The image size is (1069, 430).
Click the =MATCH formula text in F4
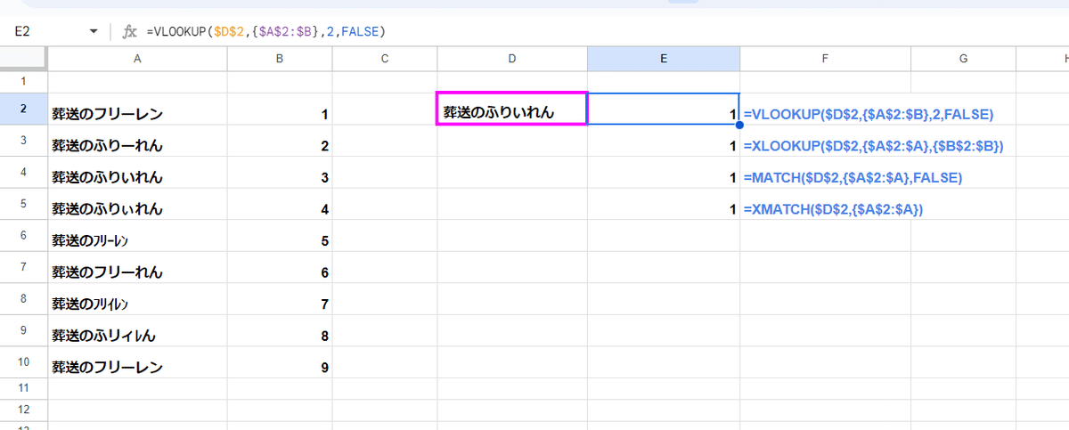click(x=853, y=177)
